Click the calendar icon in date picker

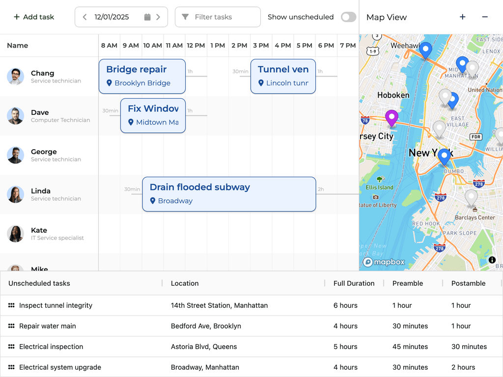[147, 17]
